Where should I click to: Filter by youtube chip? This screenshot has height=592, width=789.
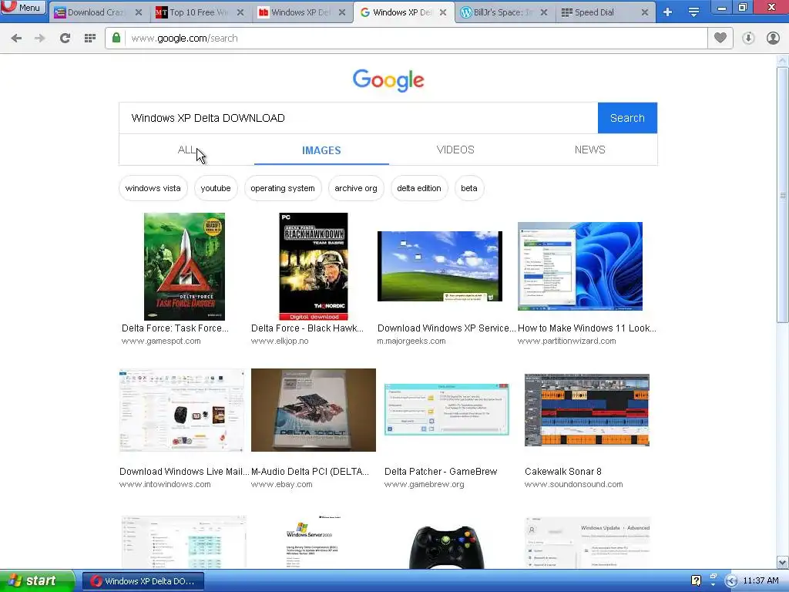(216, 188)
